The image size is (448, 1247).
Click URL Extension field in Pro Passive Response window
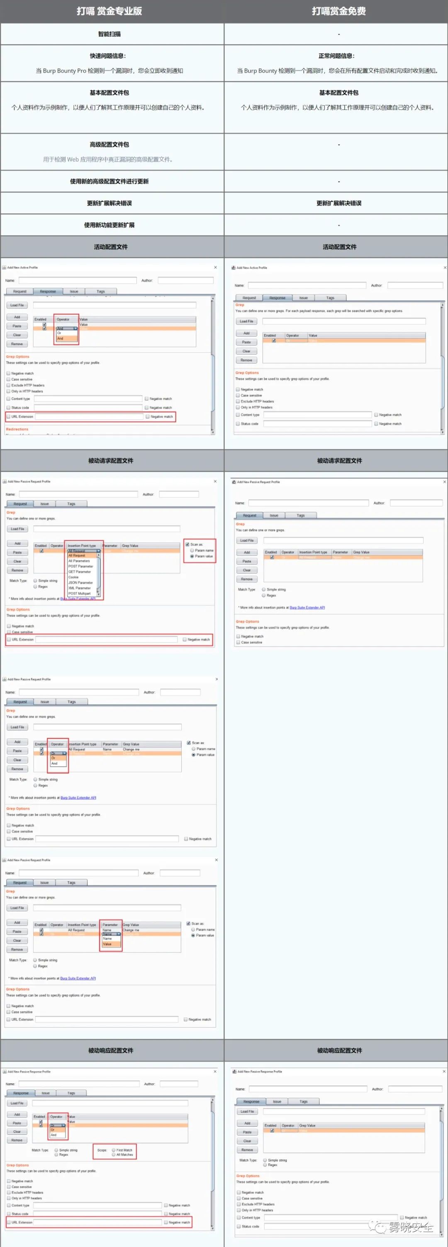[97, 1222]
